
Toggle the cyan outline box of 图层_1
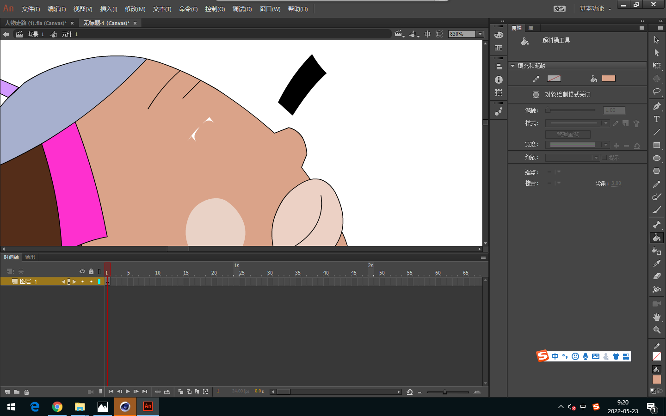click(99, 281)
